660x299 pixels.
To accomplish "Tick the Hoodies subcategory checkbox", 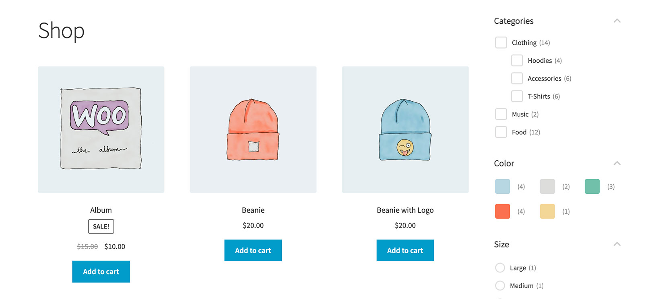I will pyautogui.click(x=517, y=60).
